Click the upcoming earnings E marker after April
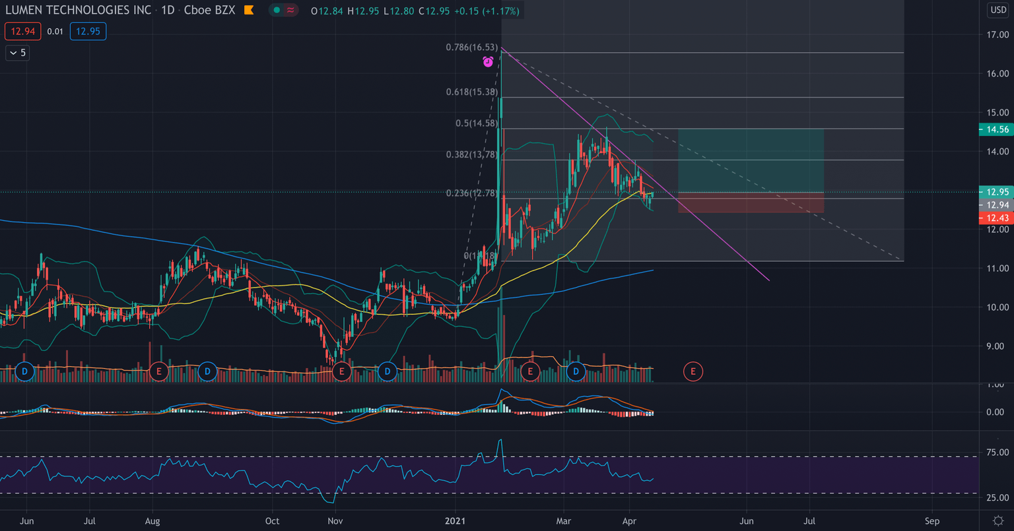Viewport: 1014px width, 531px height. tap(693, 371)
